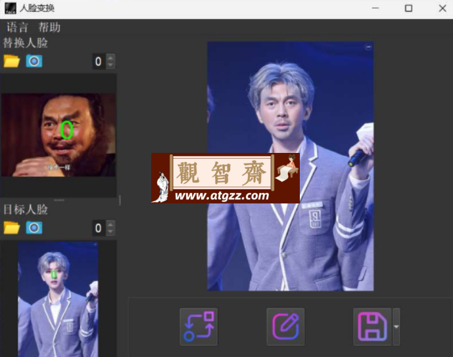Click the pencil edit result button

(285, 326)
